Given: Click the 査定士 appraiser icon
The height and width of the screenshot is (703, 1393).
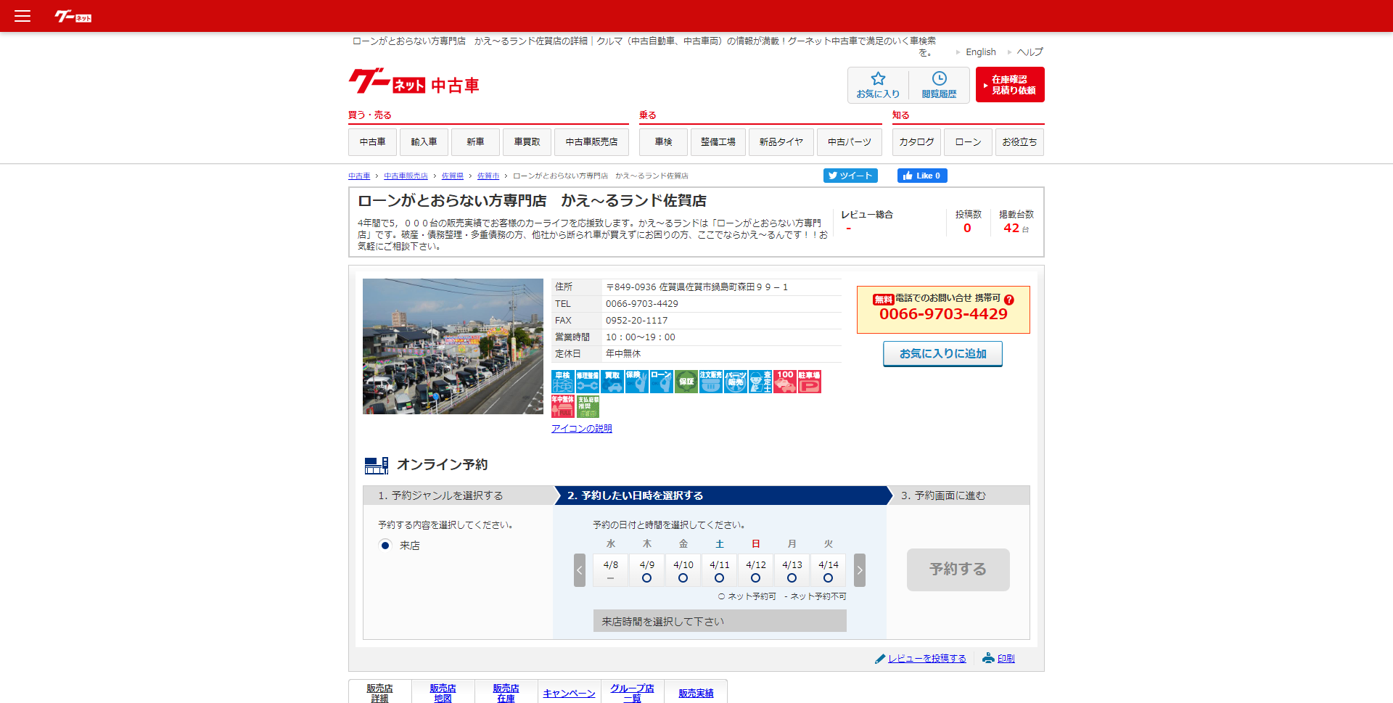Looking at the screenshot, I should [x=760, y=382].
